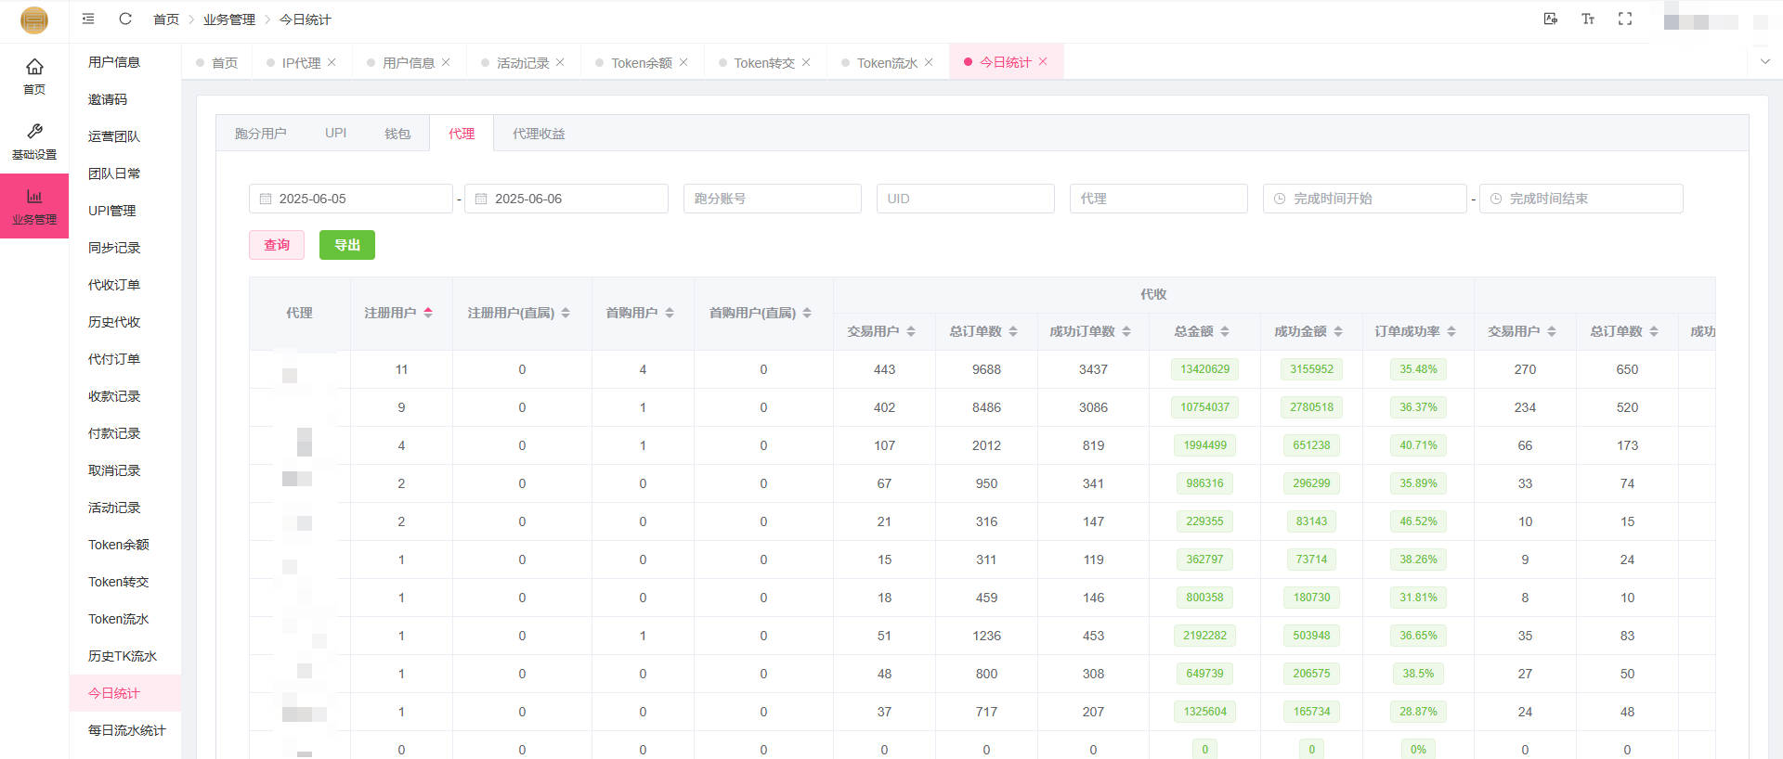Click success amount tag 2780518
The width and height of the screenshot is (1783, 759).
click(1311, 407)
